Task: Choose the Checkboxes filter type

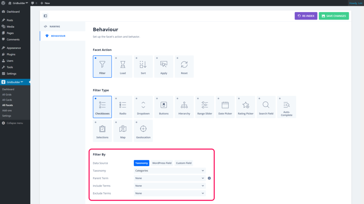Action: pyautogui.click(x=102, y=107)
